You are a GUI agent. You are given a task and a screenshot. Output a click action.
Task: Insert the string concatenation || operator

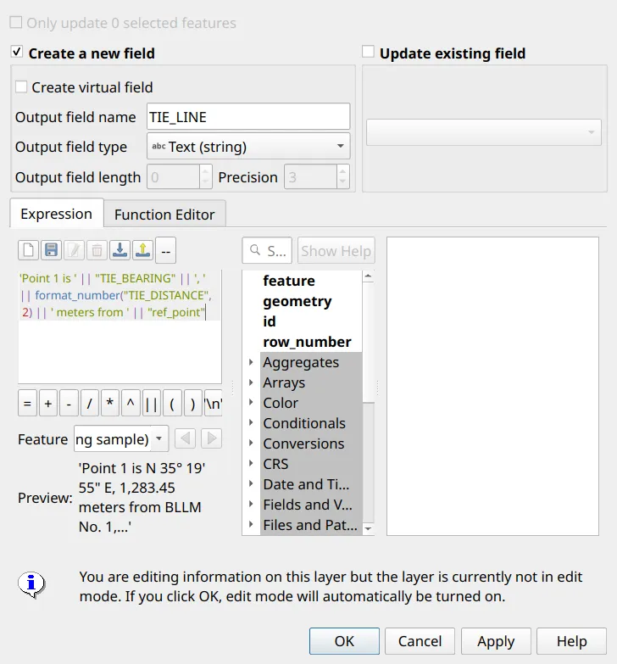click(151, 404)
